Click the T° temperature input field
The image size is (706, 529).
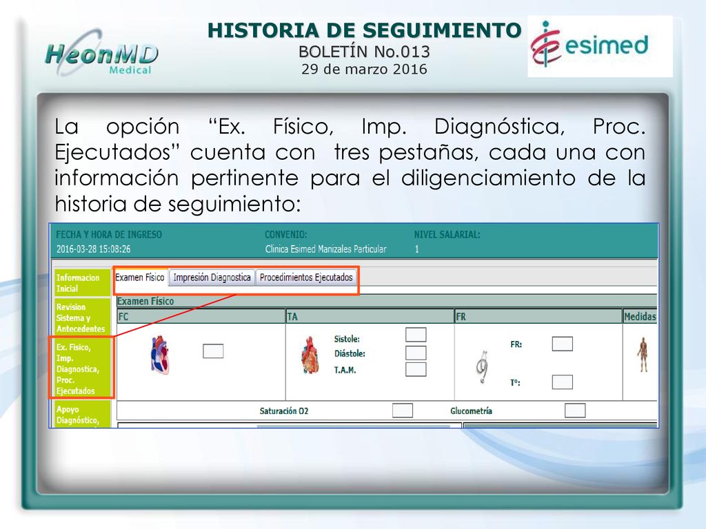coord(563,382)
